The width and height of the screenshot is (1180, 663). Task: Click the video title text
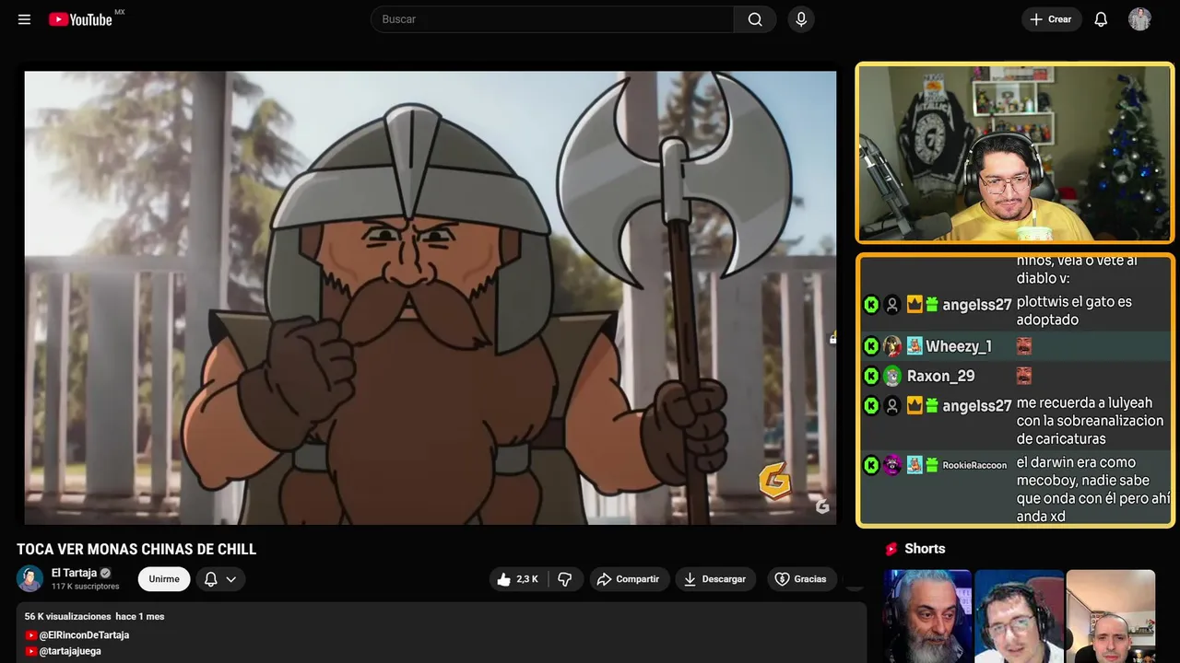click(136, 549)
